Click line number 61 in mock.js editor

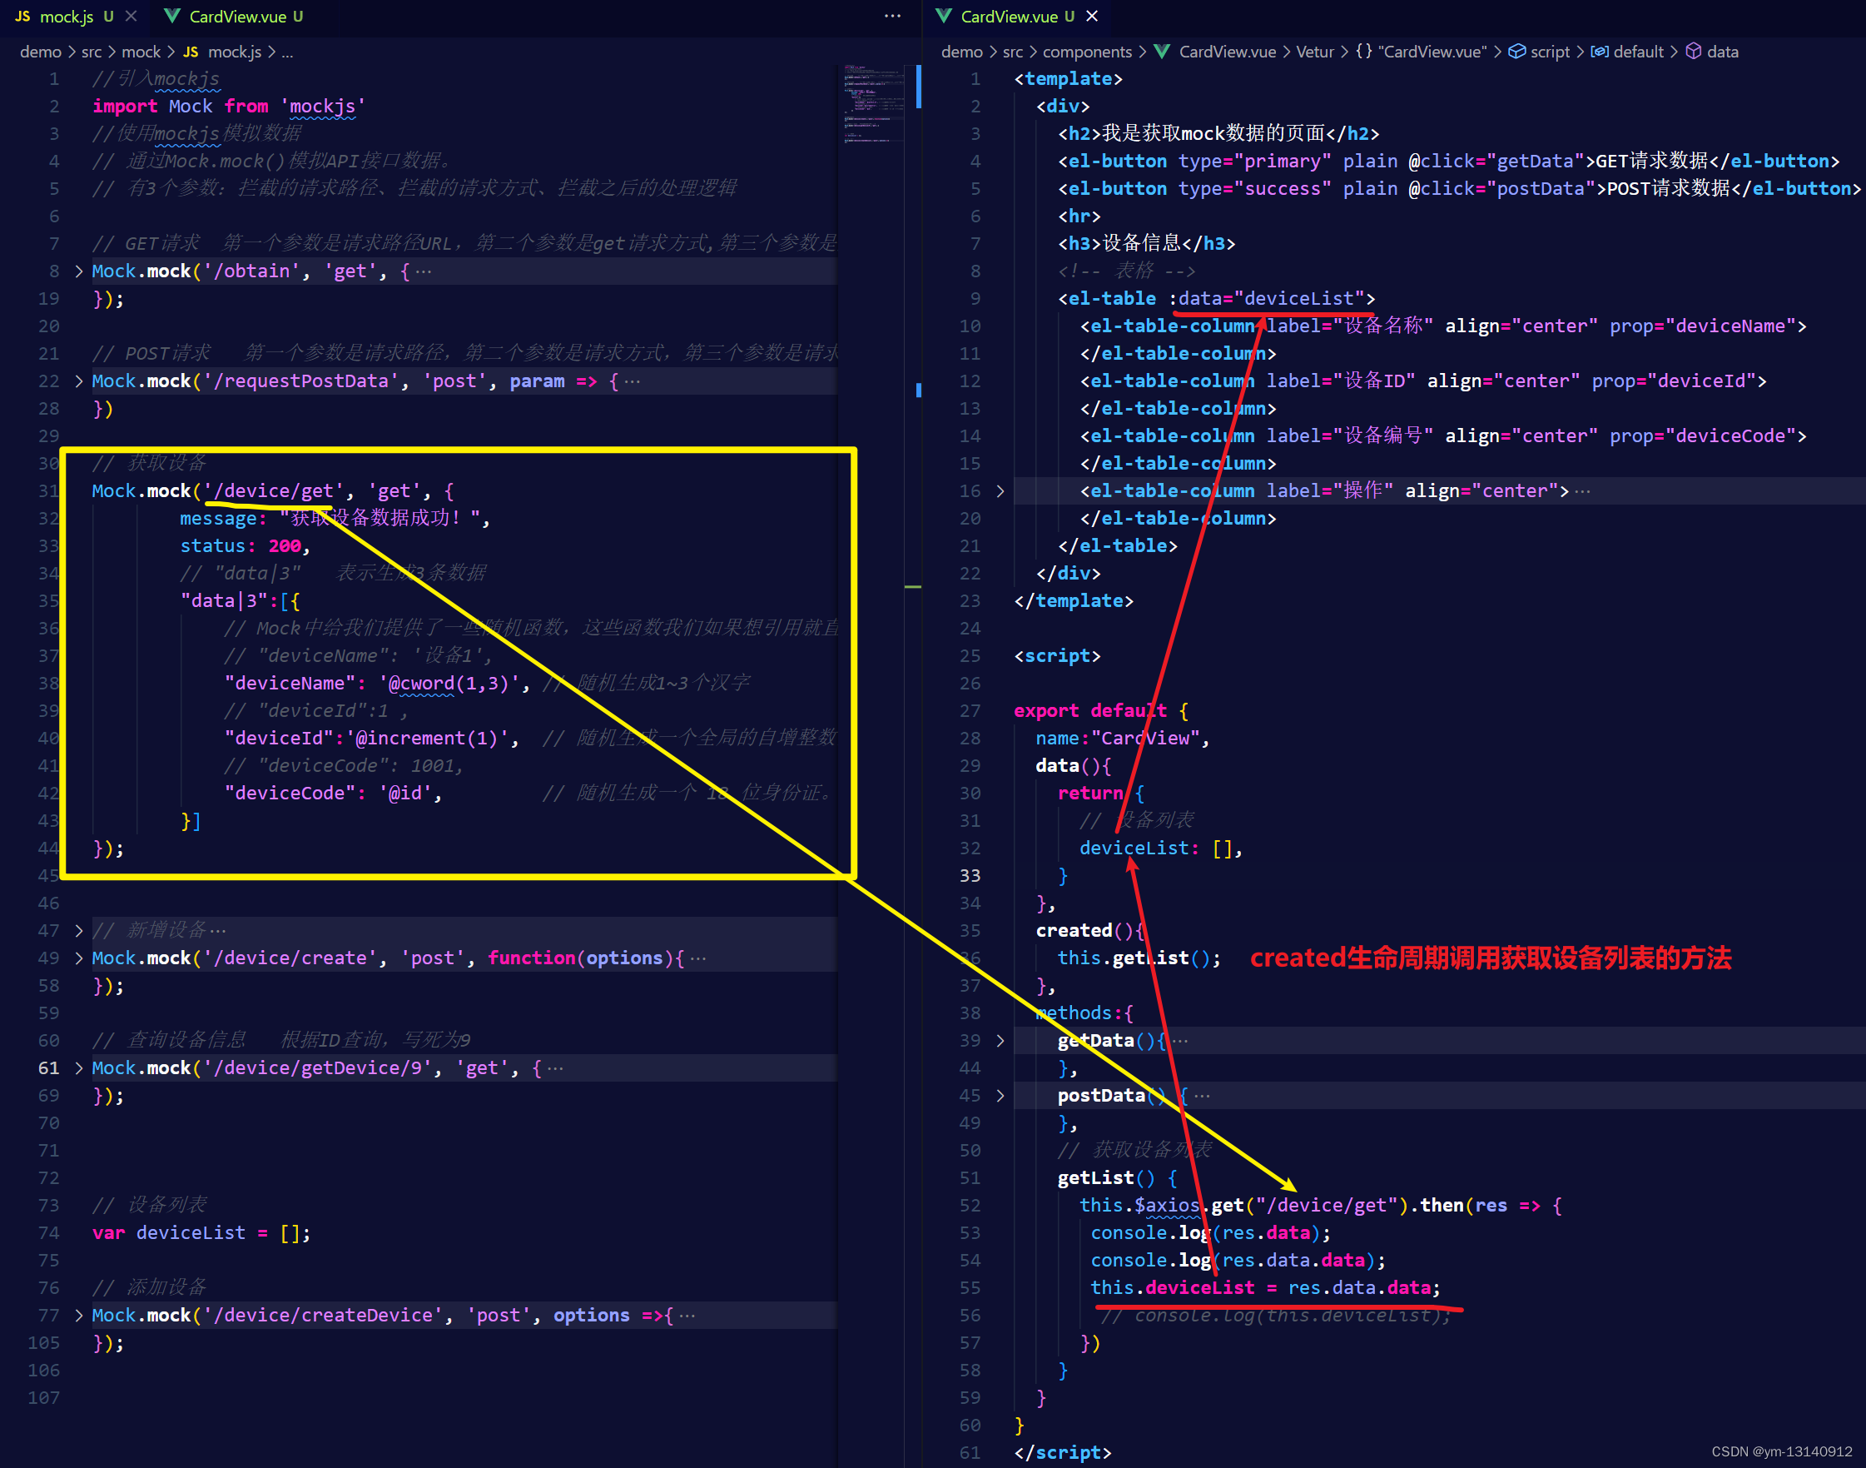tap(48, 1068)
